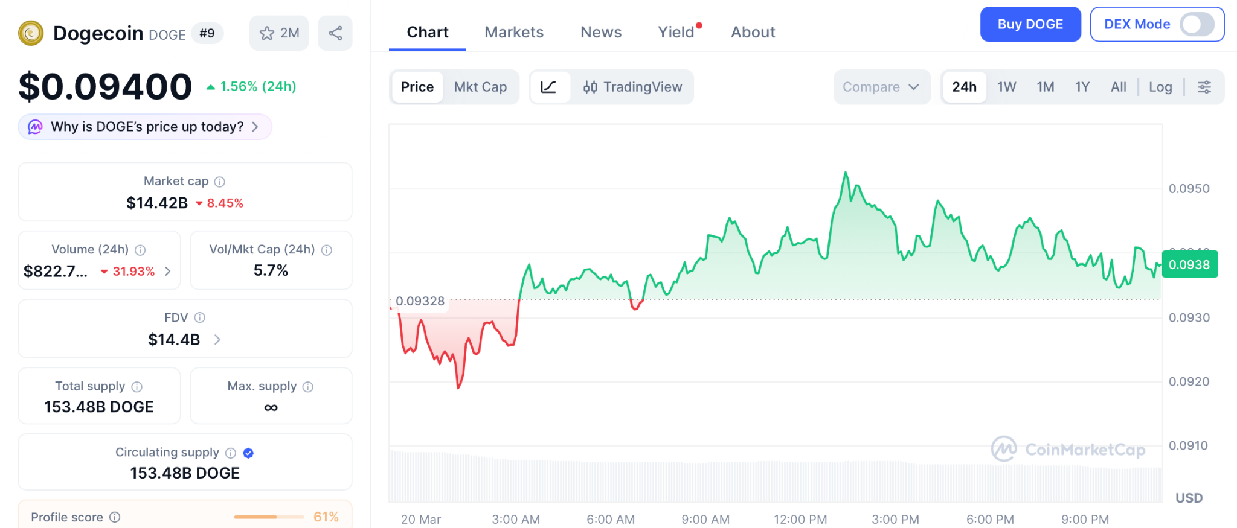Expand Volume (24h) details chevron
This screenshot has width=1237, height=528.
point(168,272)
